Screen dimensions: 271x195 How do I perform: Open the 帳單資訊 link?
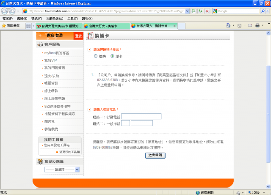51,83
